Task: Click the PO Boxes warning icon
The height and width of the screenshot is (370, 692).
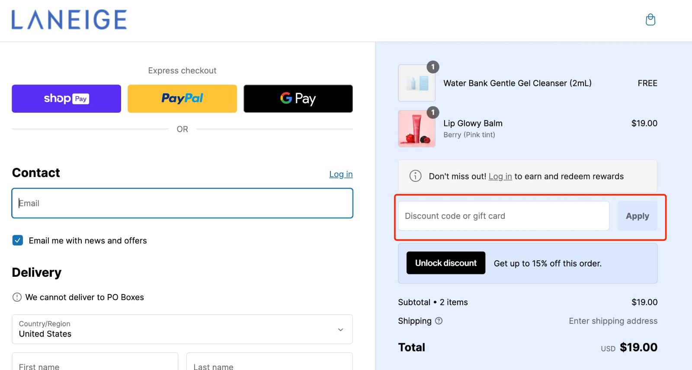Action: coord(16,297)
